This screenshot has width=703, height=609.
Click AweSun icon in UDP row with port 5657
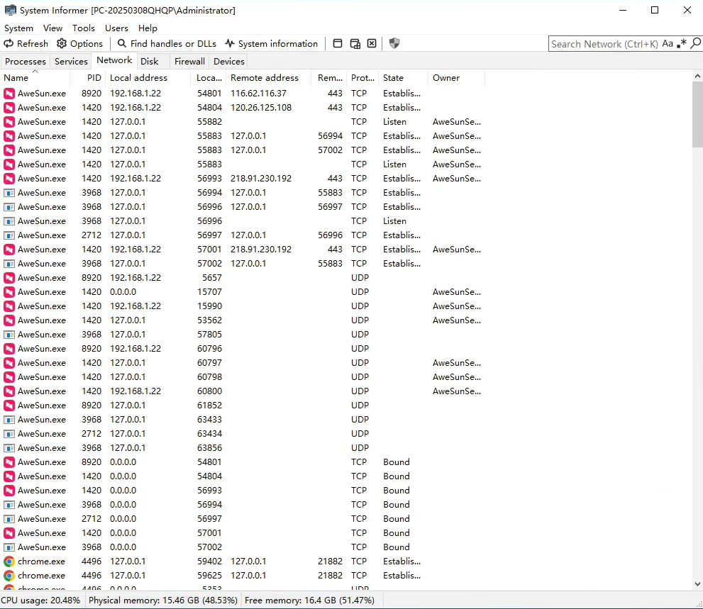pyautogui.click(x=9, y=278)
